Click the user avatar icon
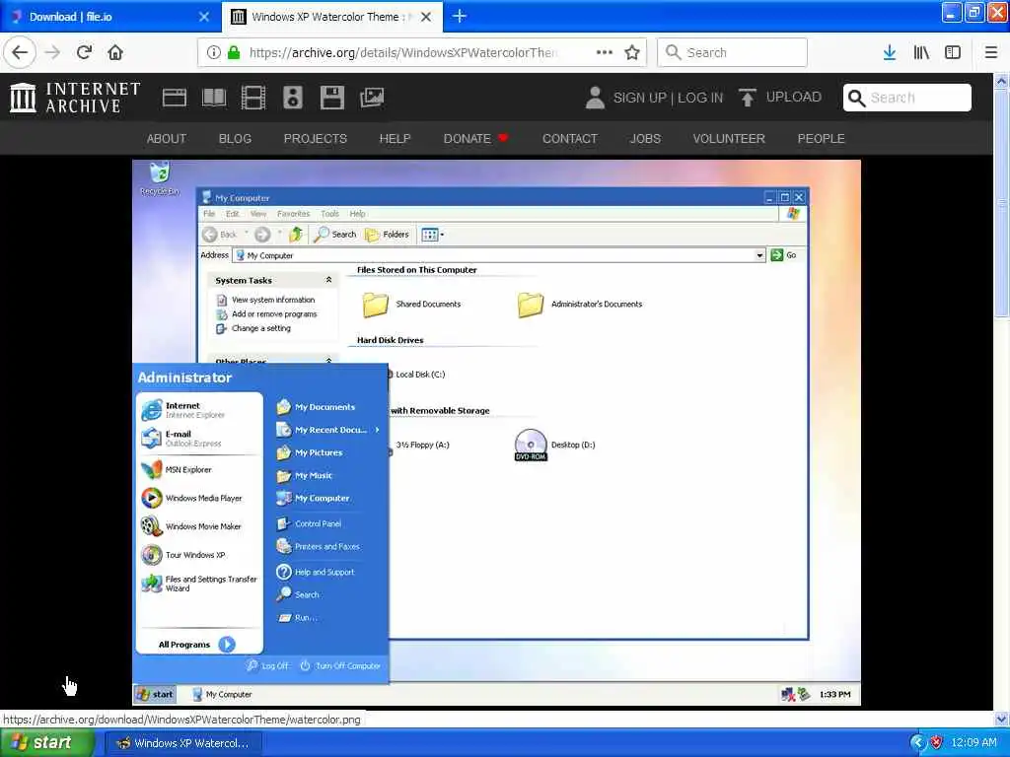Screen dimensions: 1010x757 point(595,98)
